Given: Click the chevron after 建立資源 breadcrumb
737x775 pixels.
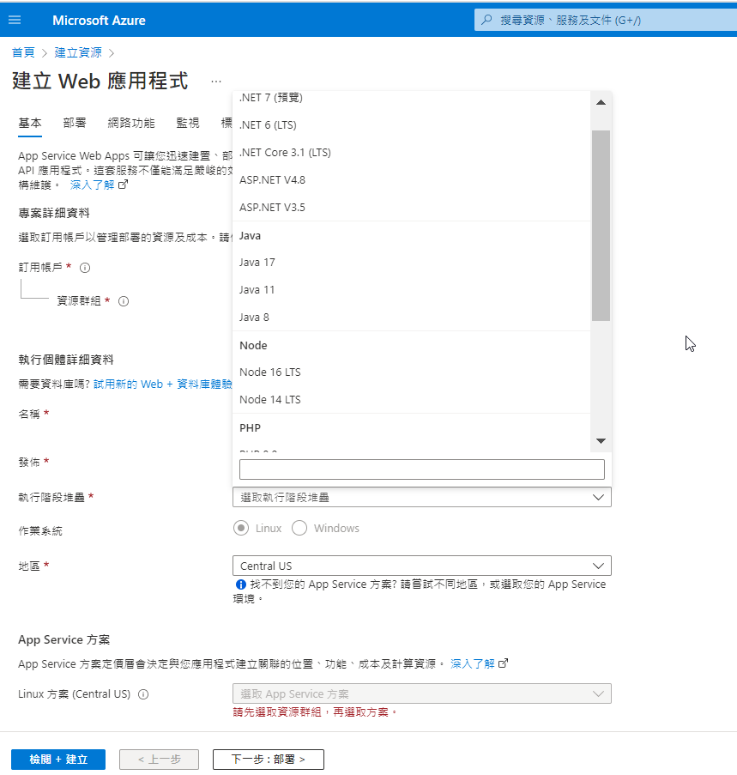Looking at the screenshot, I should pos(112,53).
